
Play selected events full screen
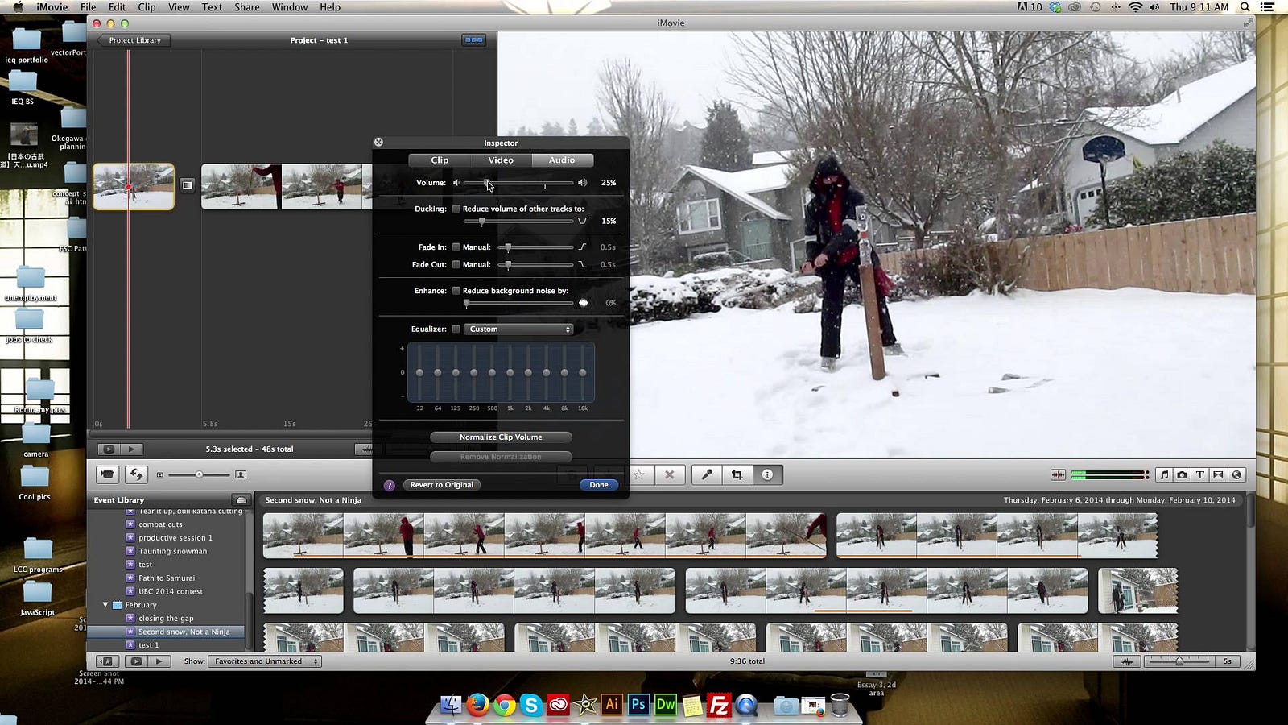point(136,661)
